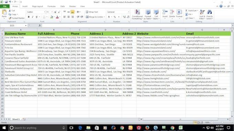
Task: Switch to the Formulas tab
Action: point(52,7)
